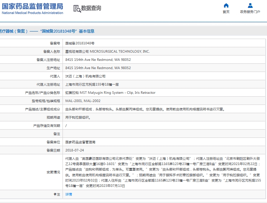This screenshot has width=267, height=203.
Task: Click the 备案号 row label
Action: [55, 43]
